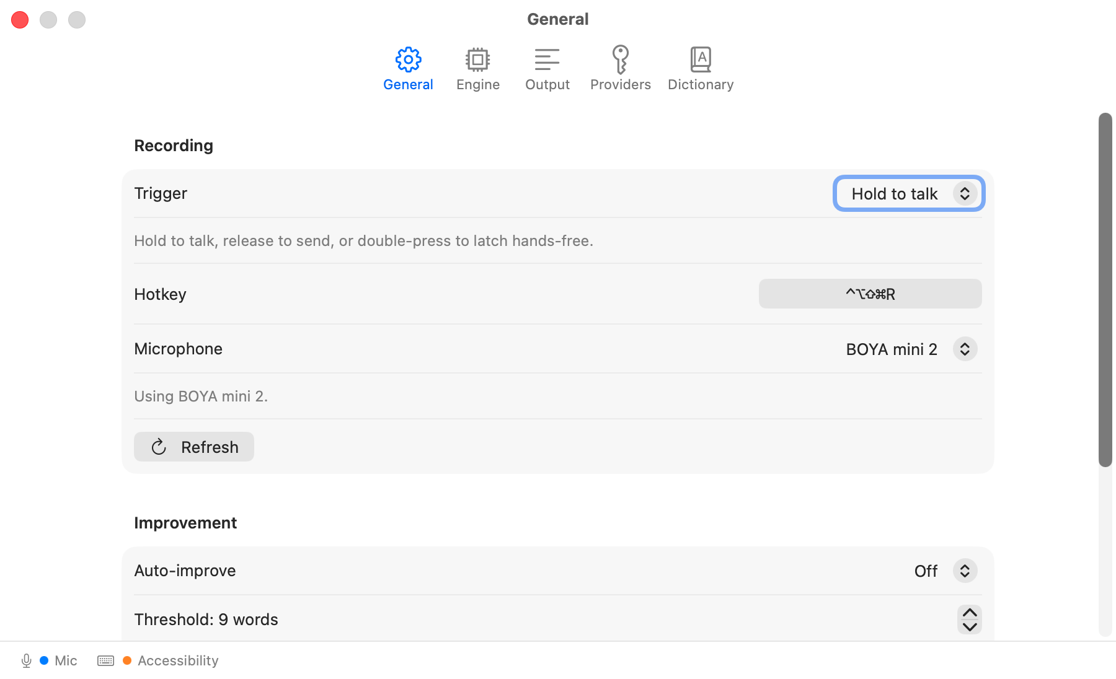1116x679 pixels.
Task: Click the 'Threshold: 9 words' label
Action: click(206, 620)
